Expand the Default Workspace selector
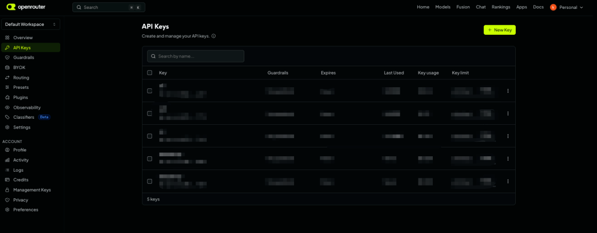The height and width of the screenshot is (233, 597). [31, 24]
